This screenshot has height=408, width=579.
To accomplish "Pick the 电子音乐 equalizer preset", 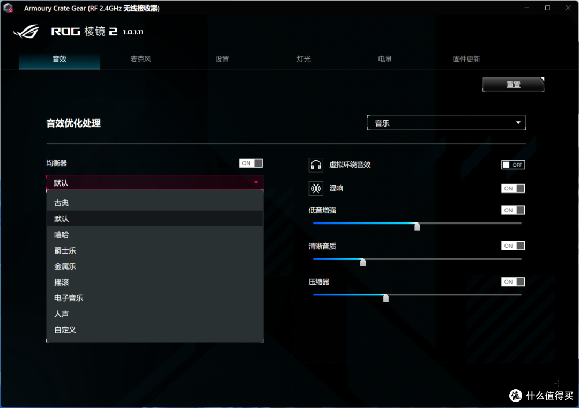I will tap(155, 298).
